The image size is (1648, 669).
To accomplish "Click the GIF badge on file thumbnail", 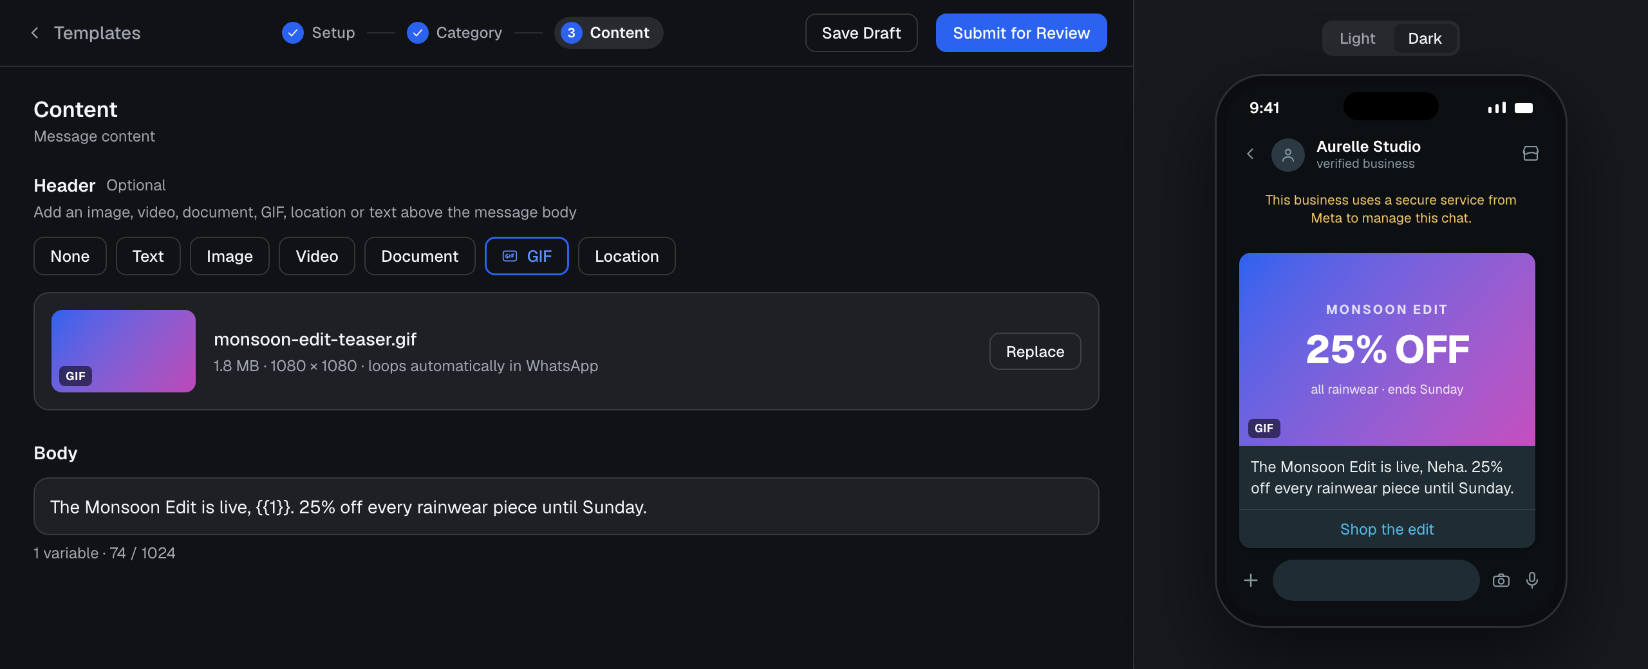I will click(x=76, y=376).
